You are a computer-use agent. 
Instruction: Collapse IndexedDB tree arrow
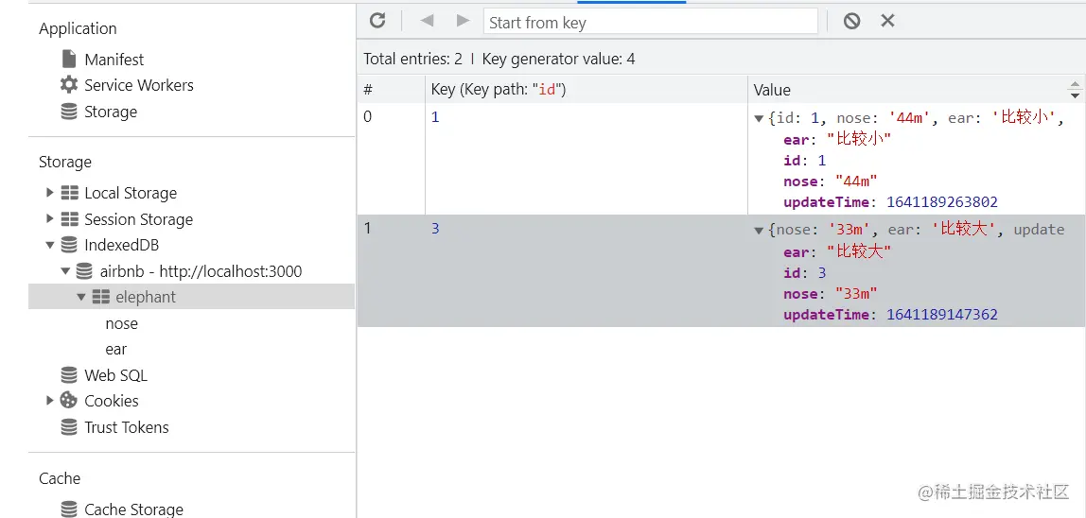click(x=50, y=245)
